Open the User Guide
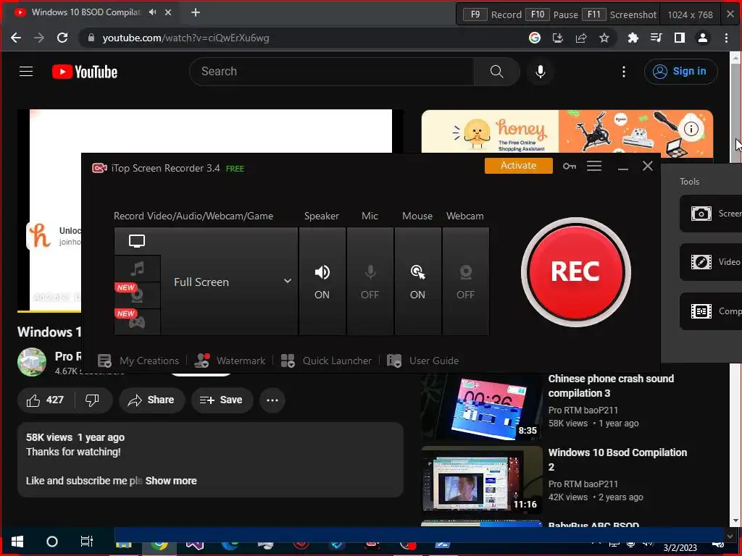Image resolution: width=742 pixels, height=556 pixels. 422,361
